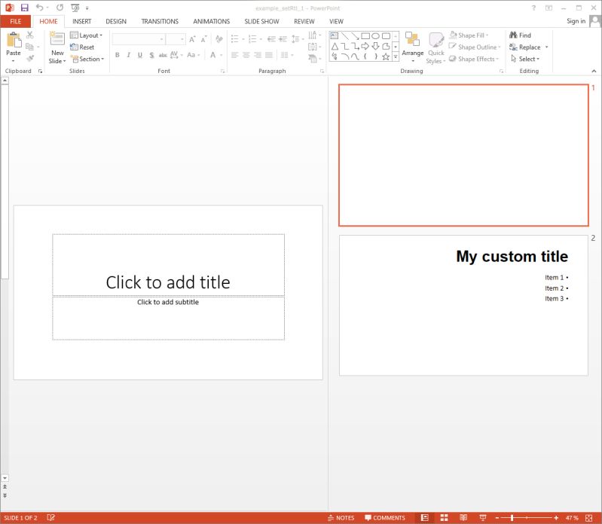Screen dimensions: 602x524
Task: Start slideshow from beginning via quick access icon
Action: [75, 8]
